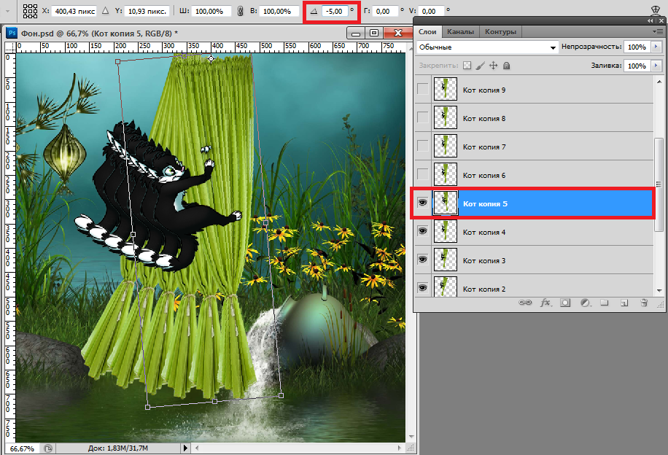Switch to the Контуры tab
The width and height of the screenshot is (668, 455).
tap(501, 31)
